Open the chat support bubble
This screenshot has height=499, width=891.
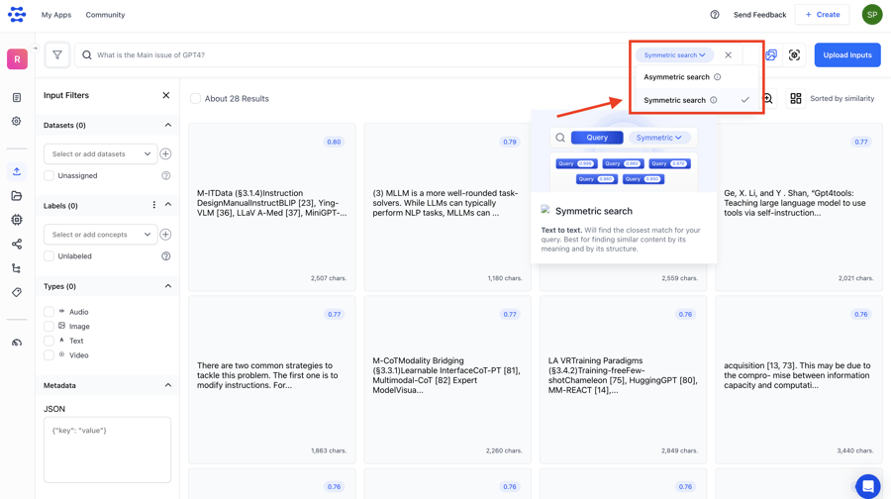(x=867, y=485)
